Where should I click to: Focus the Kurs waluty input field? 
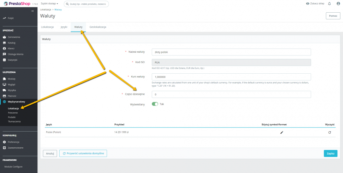[231, 77]
